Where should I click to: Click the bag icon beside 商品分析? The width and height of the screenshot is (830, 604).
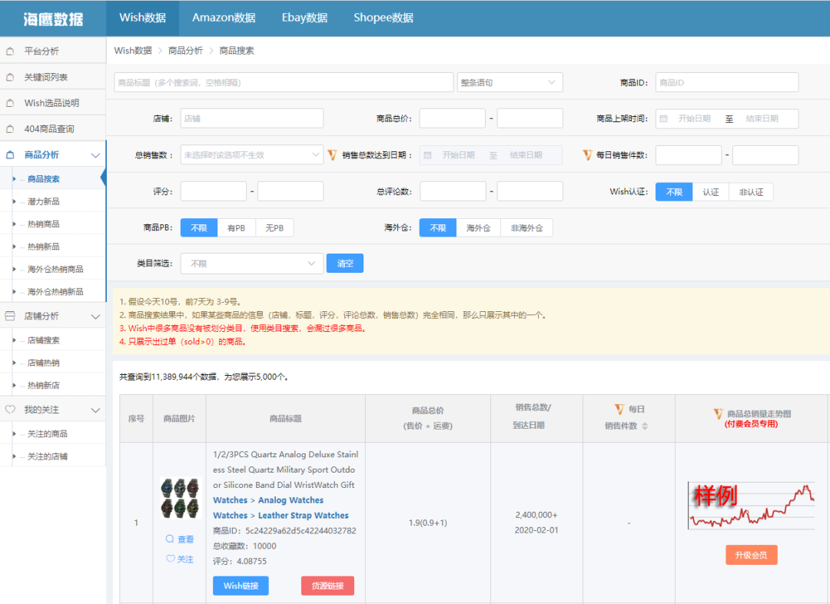(10, 155)
